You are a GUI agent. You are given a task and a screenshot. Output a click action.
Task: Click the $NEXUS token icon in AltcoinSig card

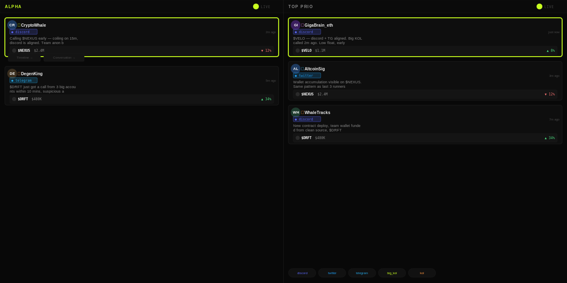tap(298, 94)
